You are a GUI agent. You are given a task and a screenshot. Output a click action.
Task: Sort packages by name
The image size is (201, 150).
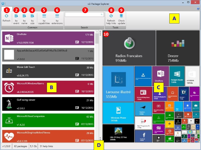(x=24, y=19)
